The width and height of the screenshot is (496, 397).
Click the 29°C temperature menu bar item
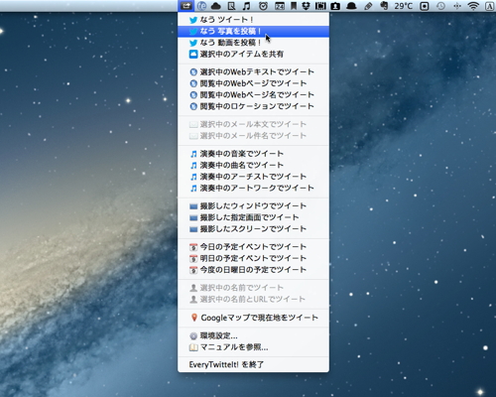tap(404, 6)
